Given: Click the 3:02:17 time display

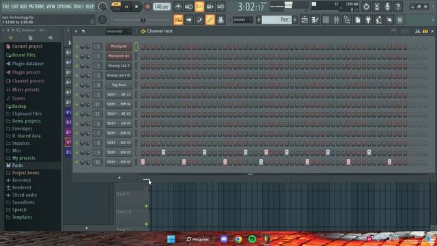Looking at the screenshot, I should 251,7.
